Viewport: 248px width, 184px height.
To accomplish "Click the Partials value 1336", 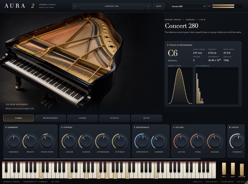I will click(x=226, y=60).
